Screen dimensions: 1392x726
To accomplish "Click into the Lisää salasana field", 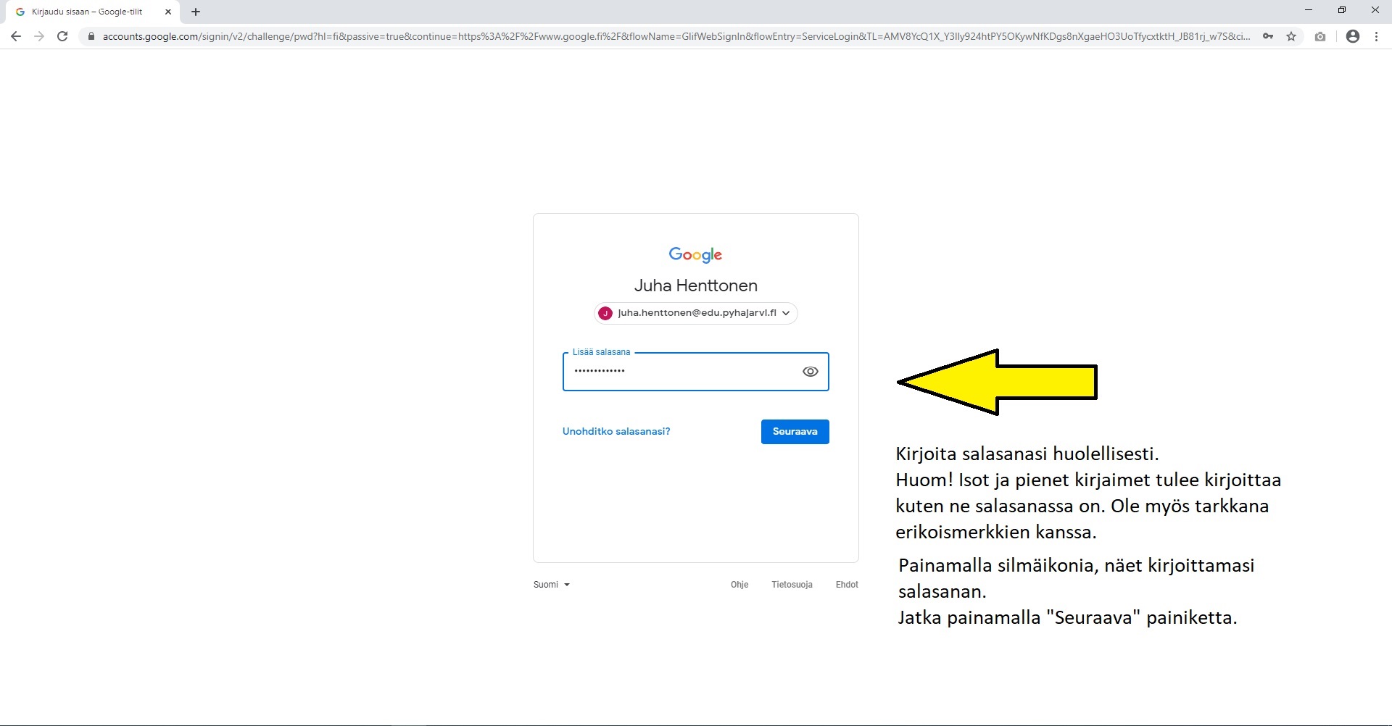I will 681,372.
